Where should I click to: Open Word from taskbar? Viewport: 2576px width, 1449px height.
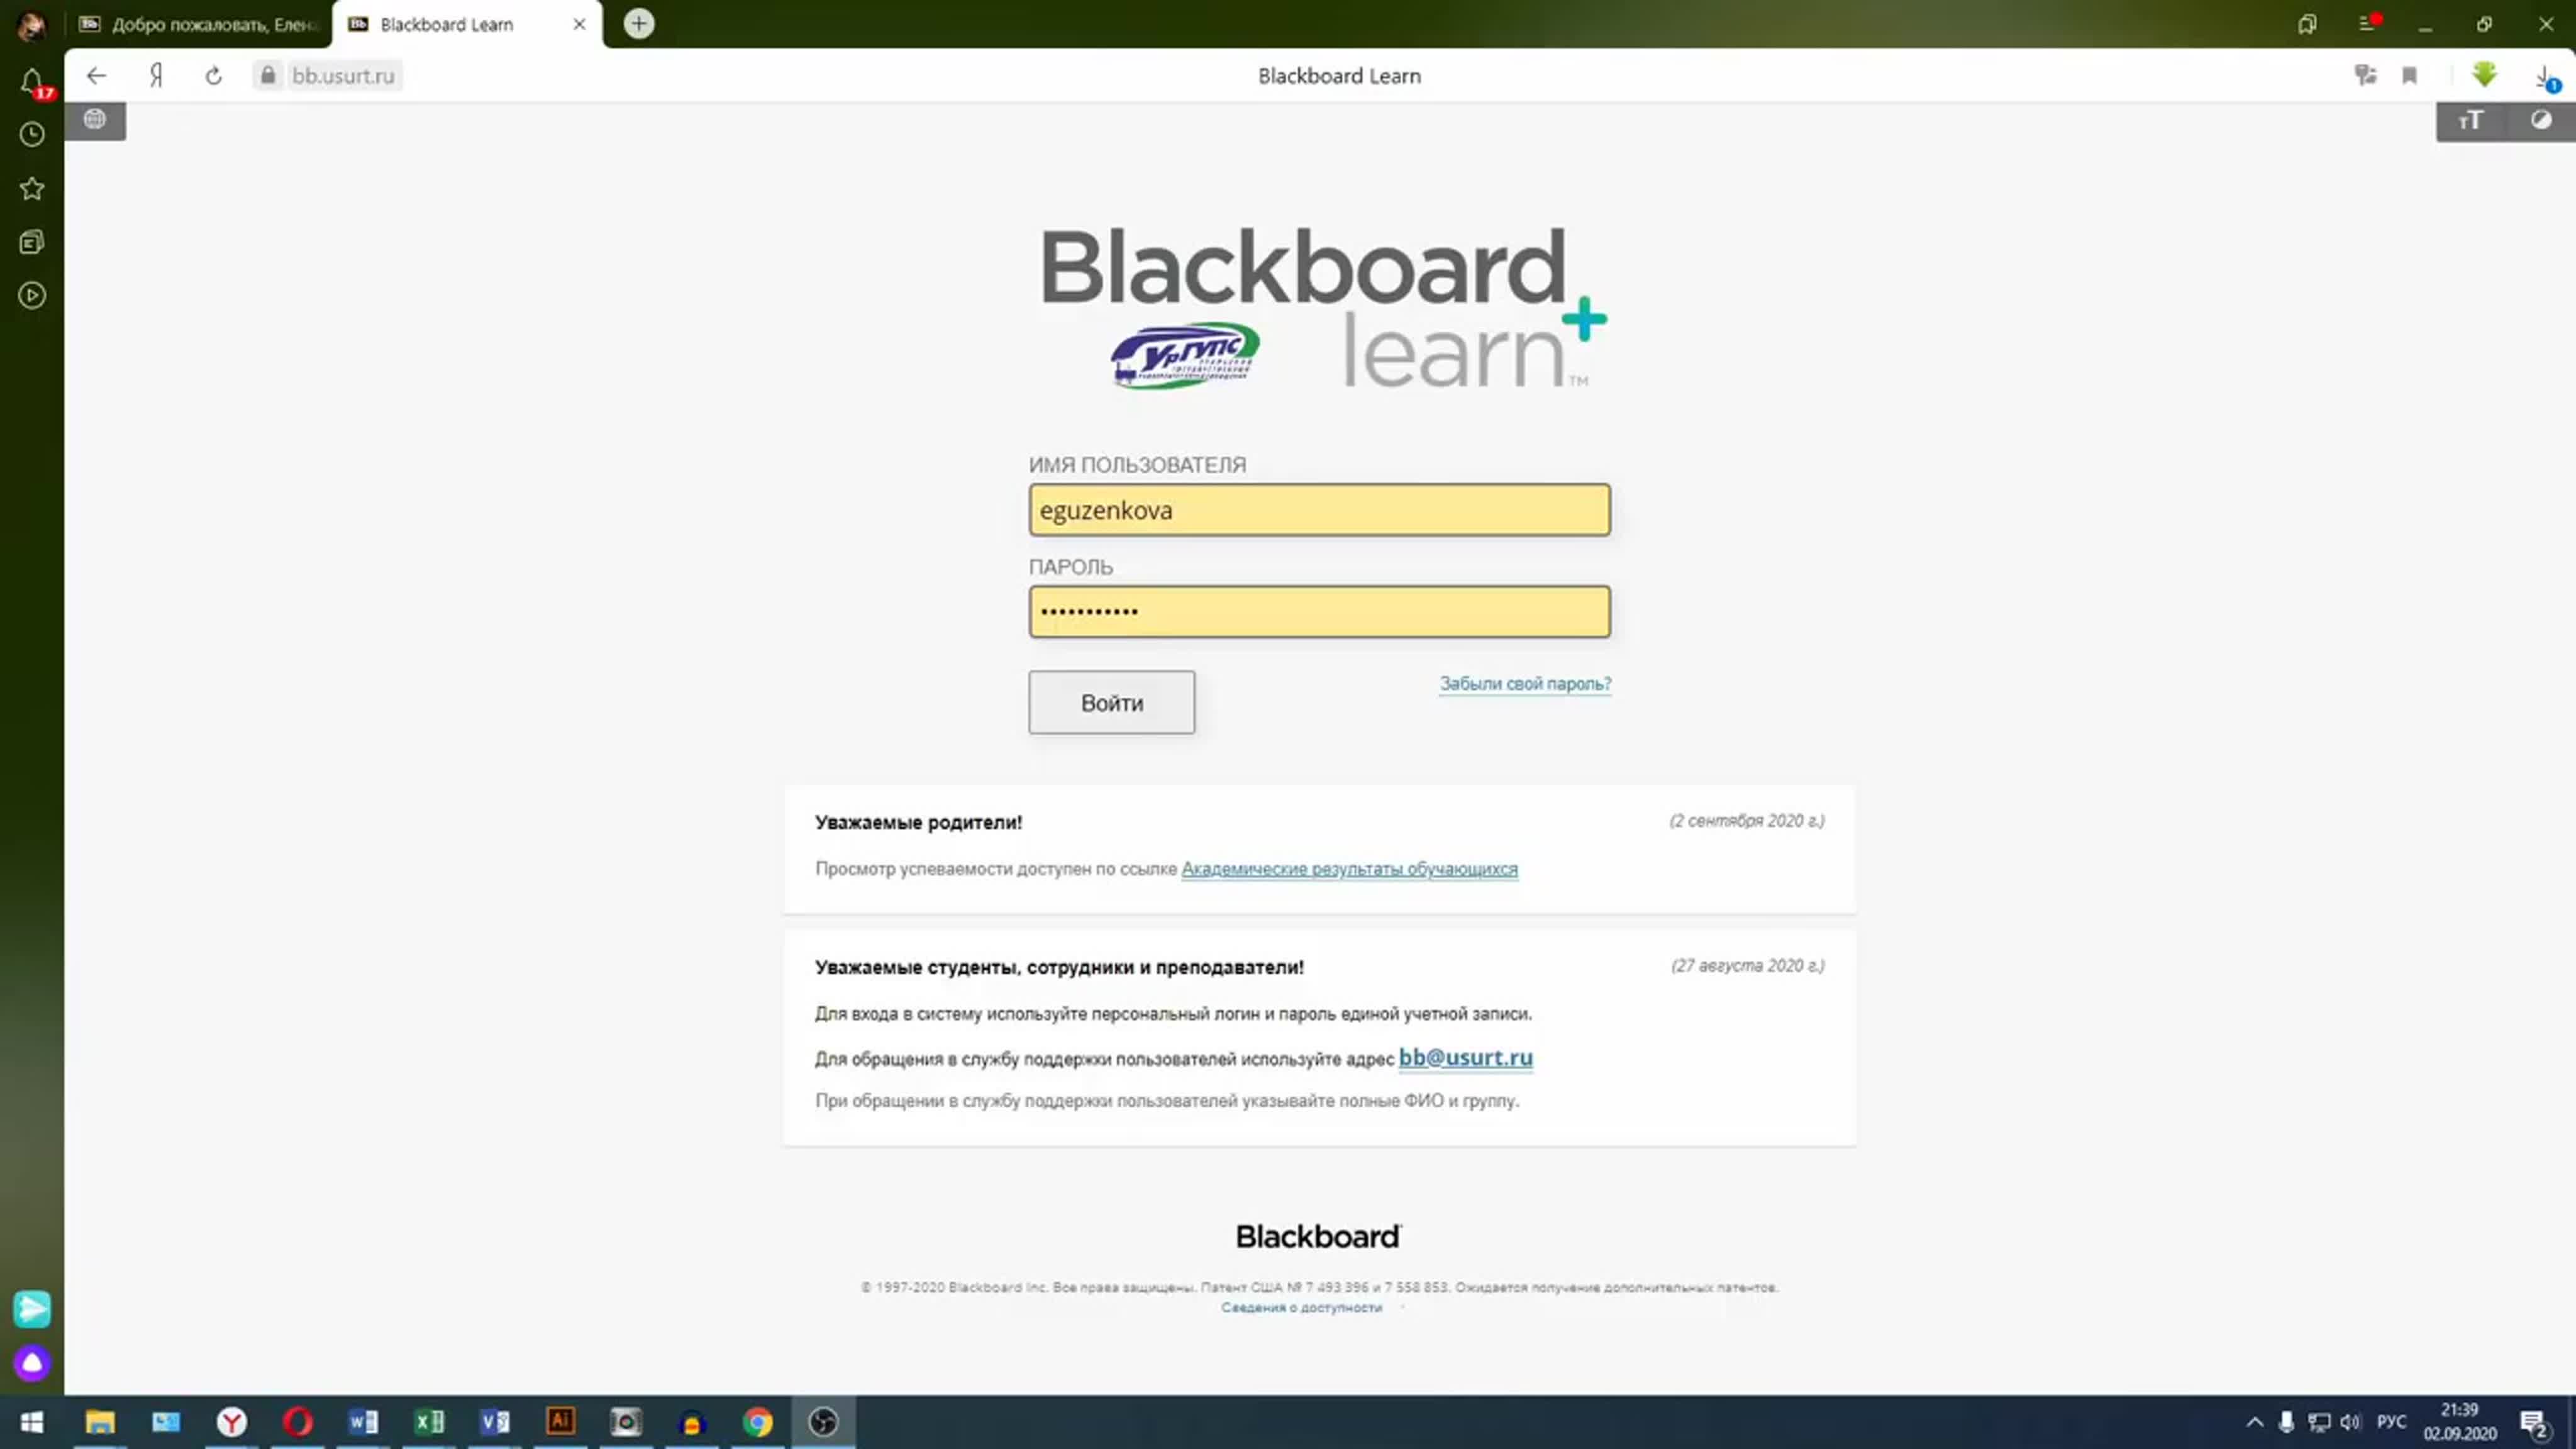(363, 1421)
